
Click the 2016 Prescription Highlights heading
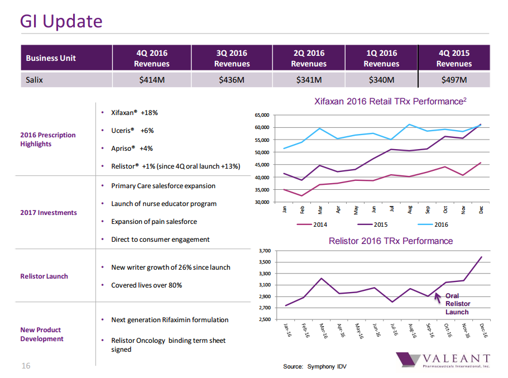tap(48, 139)
